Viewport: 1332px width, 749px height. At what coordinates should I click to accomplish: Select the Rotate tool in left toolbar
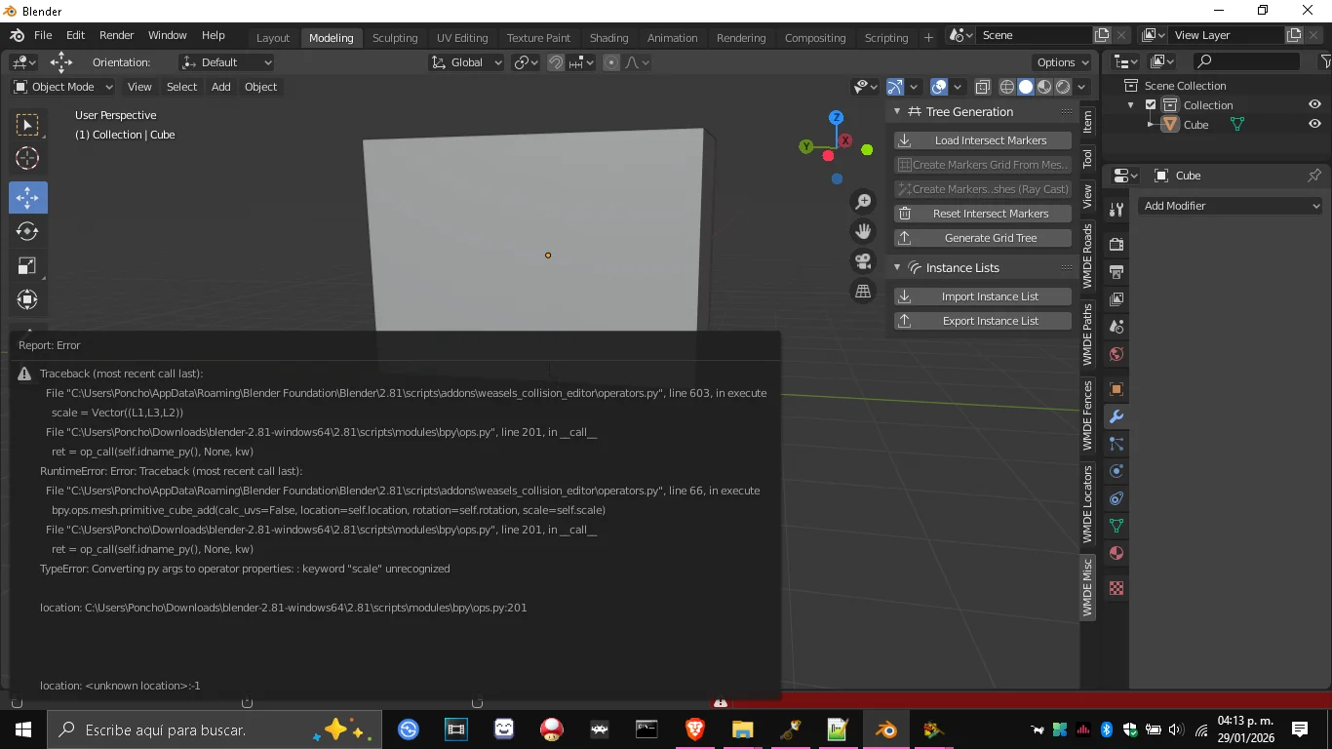tap(27, 231)
